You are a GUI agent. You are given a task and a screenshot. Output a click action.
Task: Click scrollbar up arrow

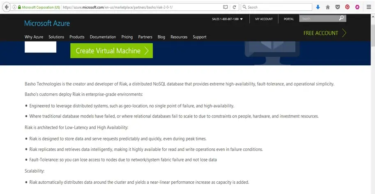373,16
